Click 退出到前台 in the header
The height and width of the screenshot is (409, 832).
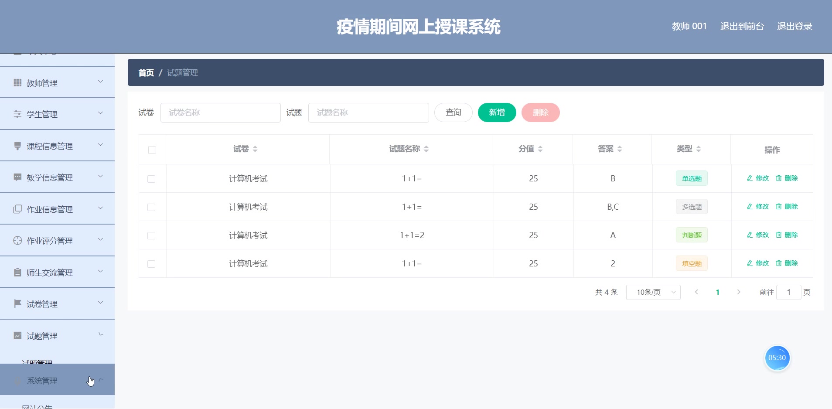pos(742,26)
